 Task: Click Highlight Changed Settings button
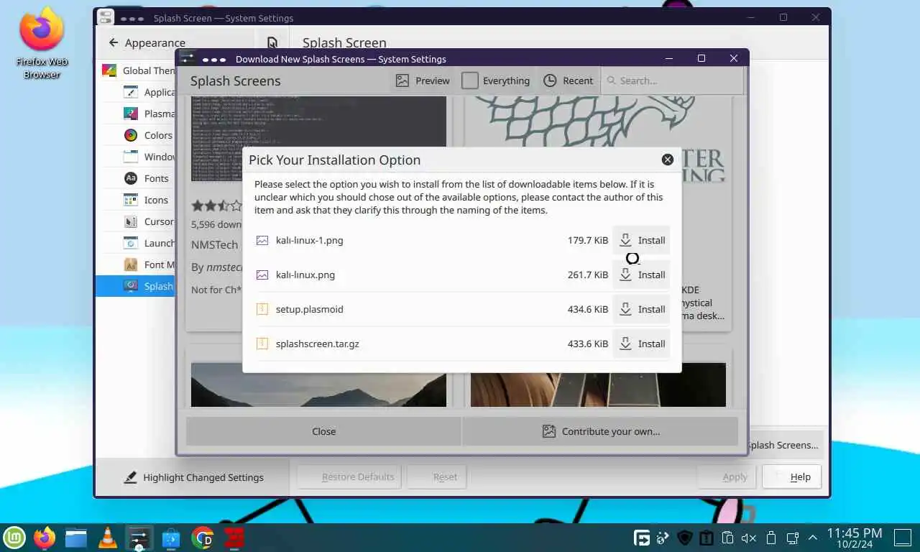pyautogui.click(x=193, y=477)
